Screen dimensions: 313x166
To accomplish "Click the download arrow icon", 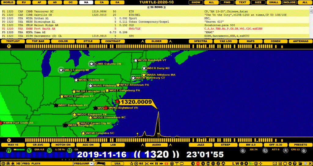I will pyautogui.click(x=13, y=164).
